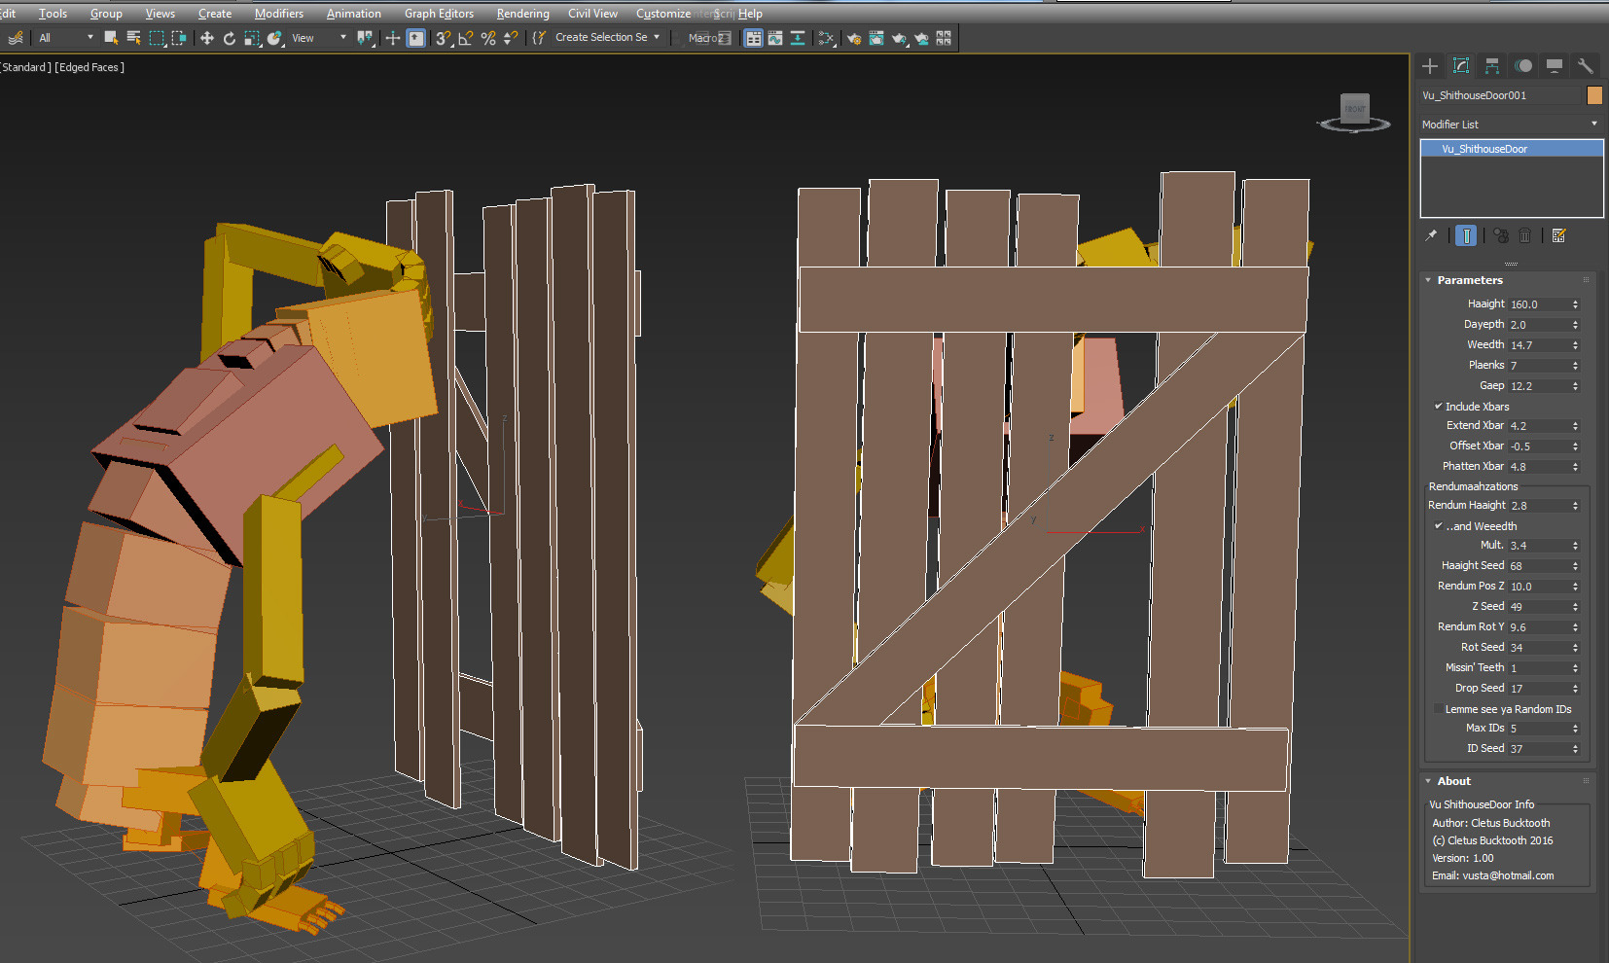Collapse the Parameters rollout
1609x963 pixels.
(1470, 280)
